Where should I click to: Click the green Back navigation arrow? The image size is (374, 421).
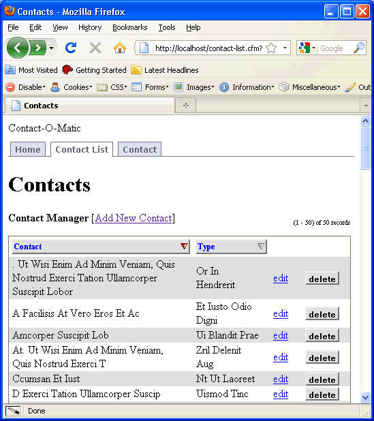point(18,48)
